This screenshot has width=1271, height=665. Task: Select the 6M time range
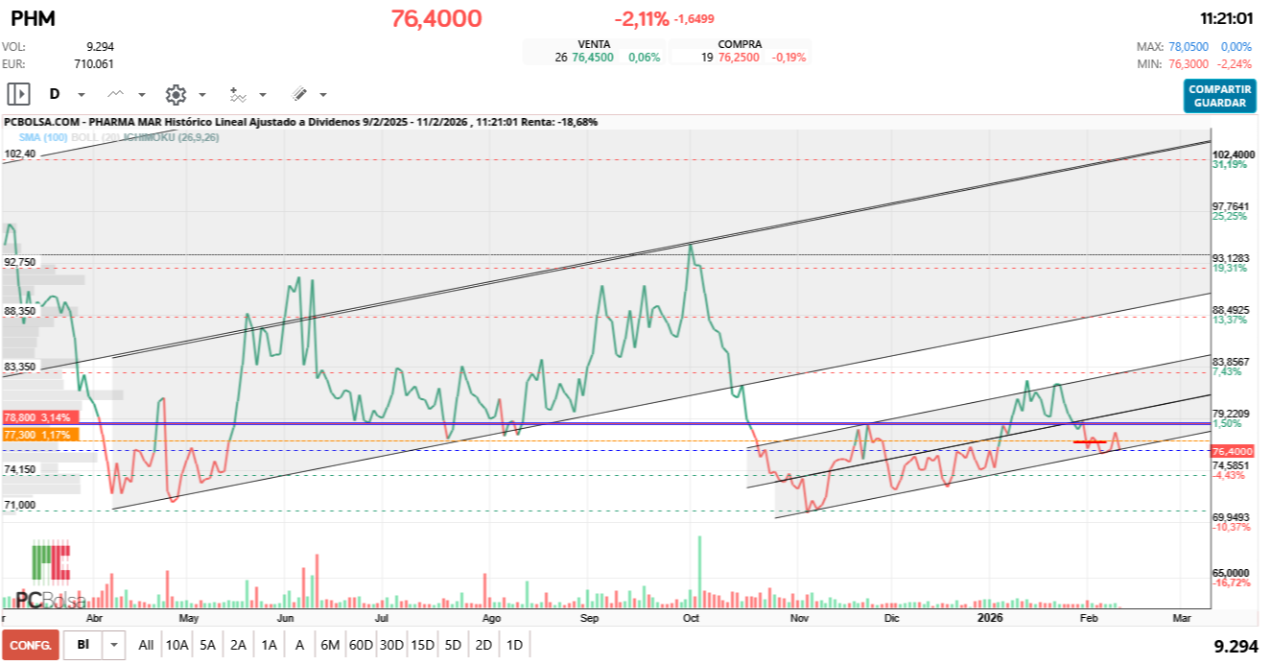(329, 645)
